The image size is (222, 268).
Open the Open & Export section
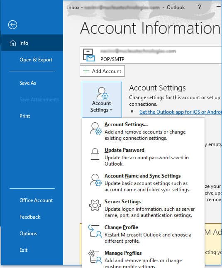click(36, 60)
